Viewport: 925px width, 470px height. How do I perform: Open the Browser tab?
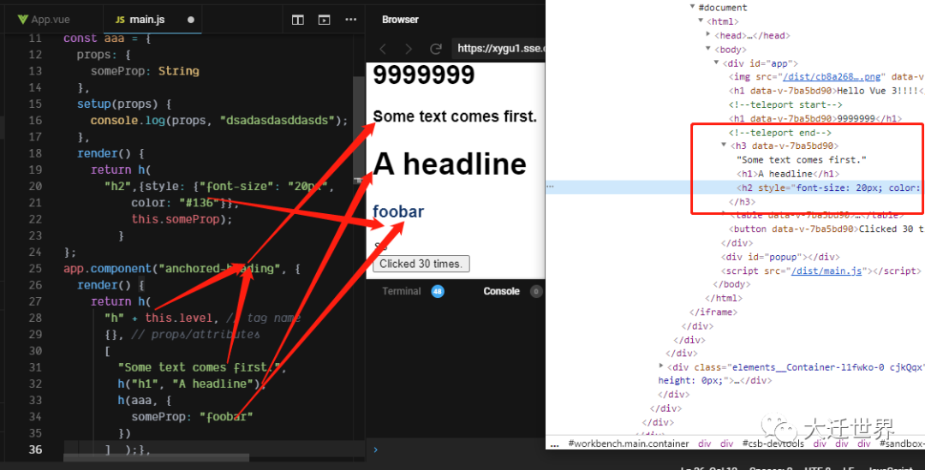(x=400, y=20)
